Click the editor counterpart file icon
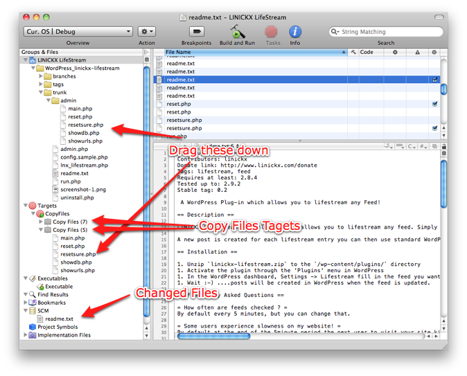Viewport: 467px width, 376px height. tap(434, 146)
